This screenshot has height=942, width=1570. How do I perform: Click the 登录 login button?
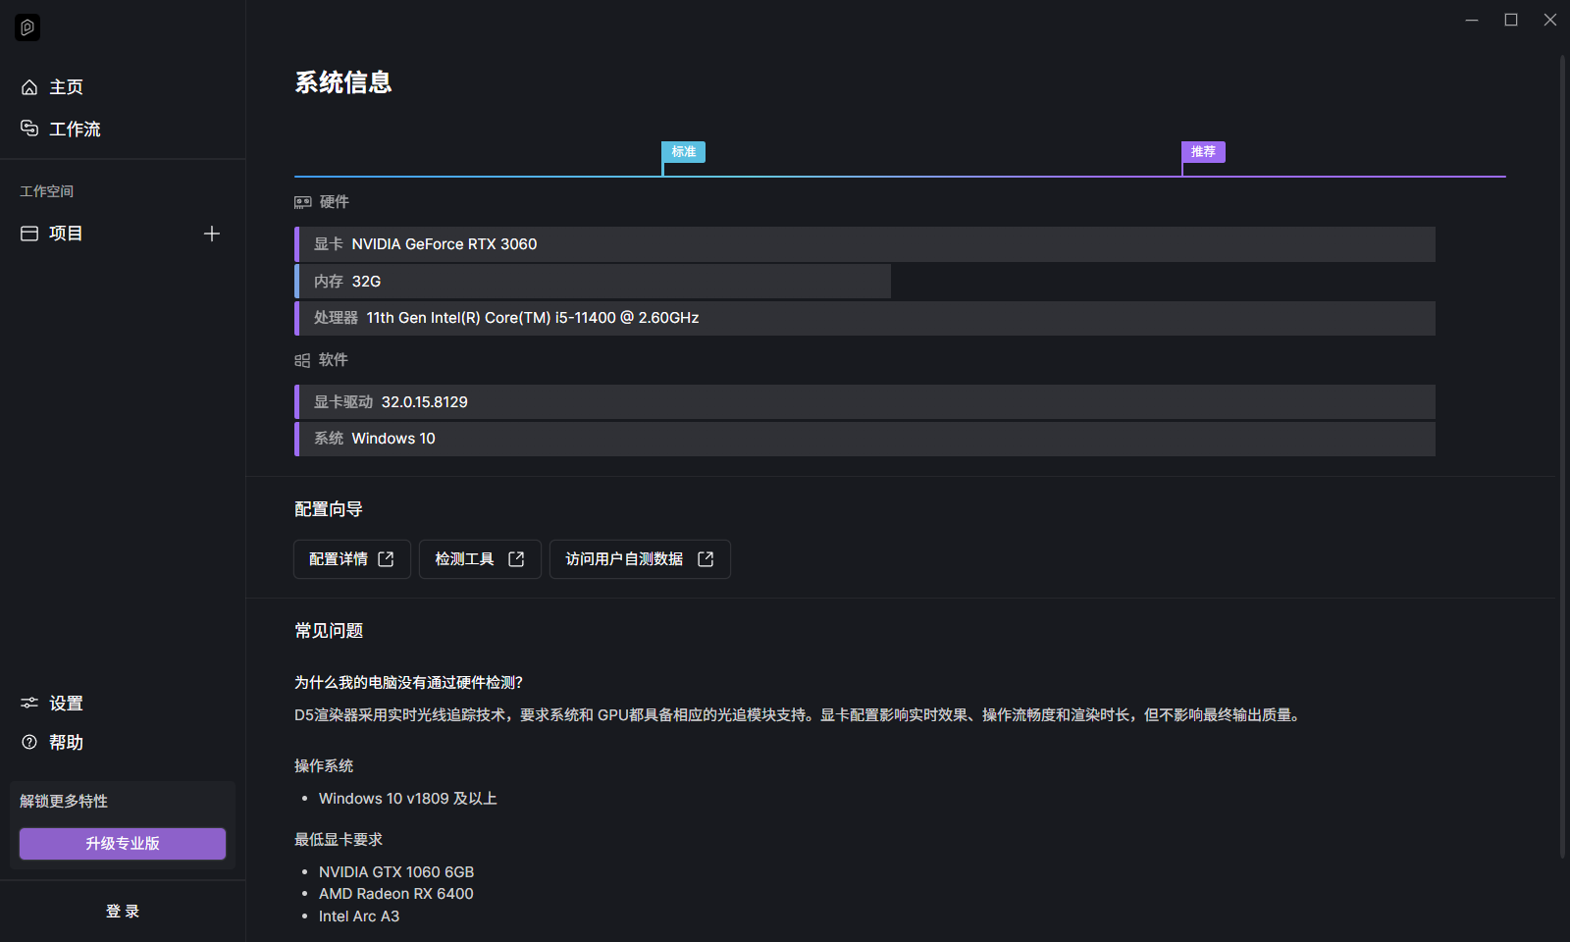pyautogui.click(x=123, y=912)
